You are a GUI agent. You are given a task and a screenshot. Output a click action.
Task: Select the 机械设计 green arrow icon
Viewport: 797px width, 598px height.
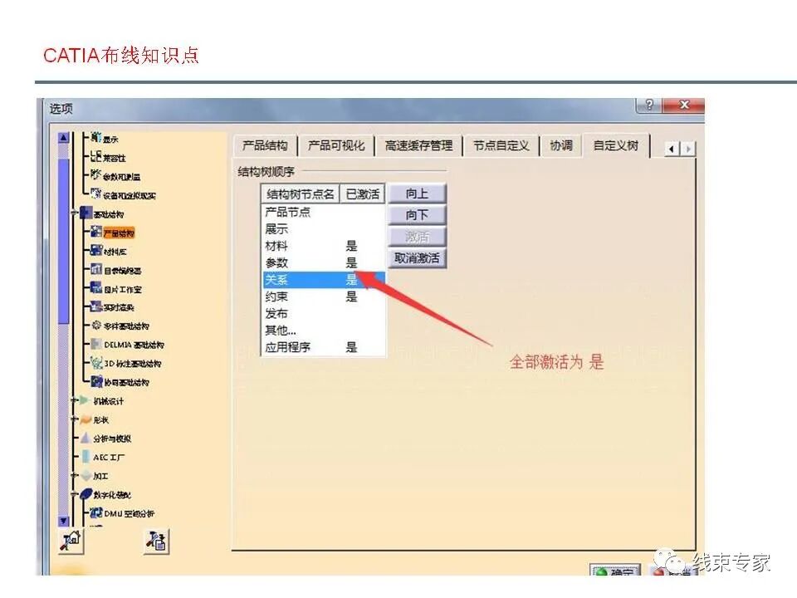pyautogui.click(x=84, y=400)
